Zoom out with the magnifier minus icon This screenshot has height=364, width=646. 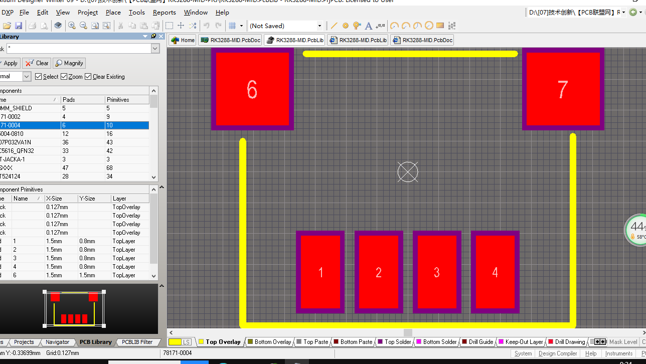click(x=83, y=26)
